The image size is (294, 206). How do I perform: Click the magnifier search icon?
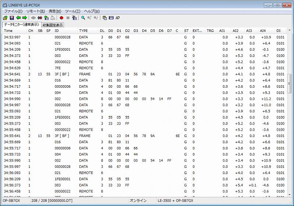pyautogui.click(x=83, y=18)
